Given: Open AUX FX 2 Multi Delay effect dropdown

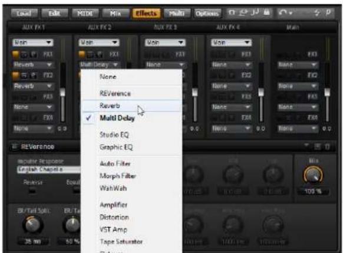Looking at the screenshot, I should point(99,64).
